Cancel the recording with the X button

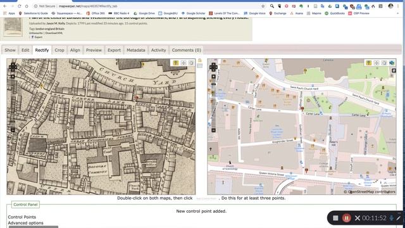358,218
